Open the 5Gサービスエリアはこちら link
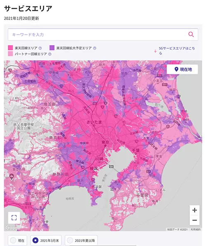 [177, 51]
